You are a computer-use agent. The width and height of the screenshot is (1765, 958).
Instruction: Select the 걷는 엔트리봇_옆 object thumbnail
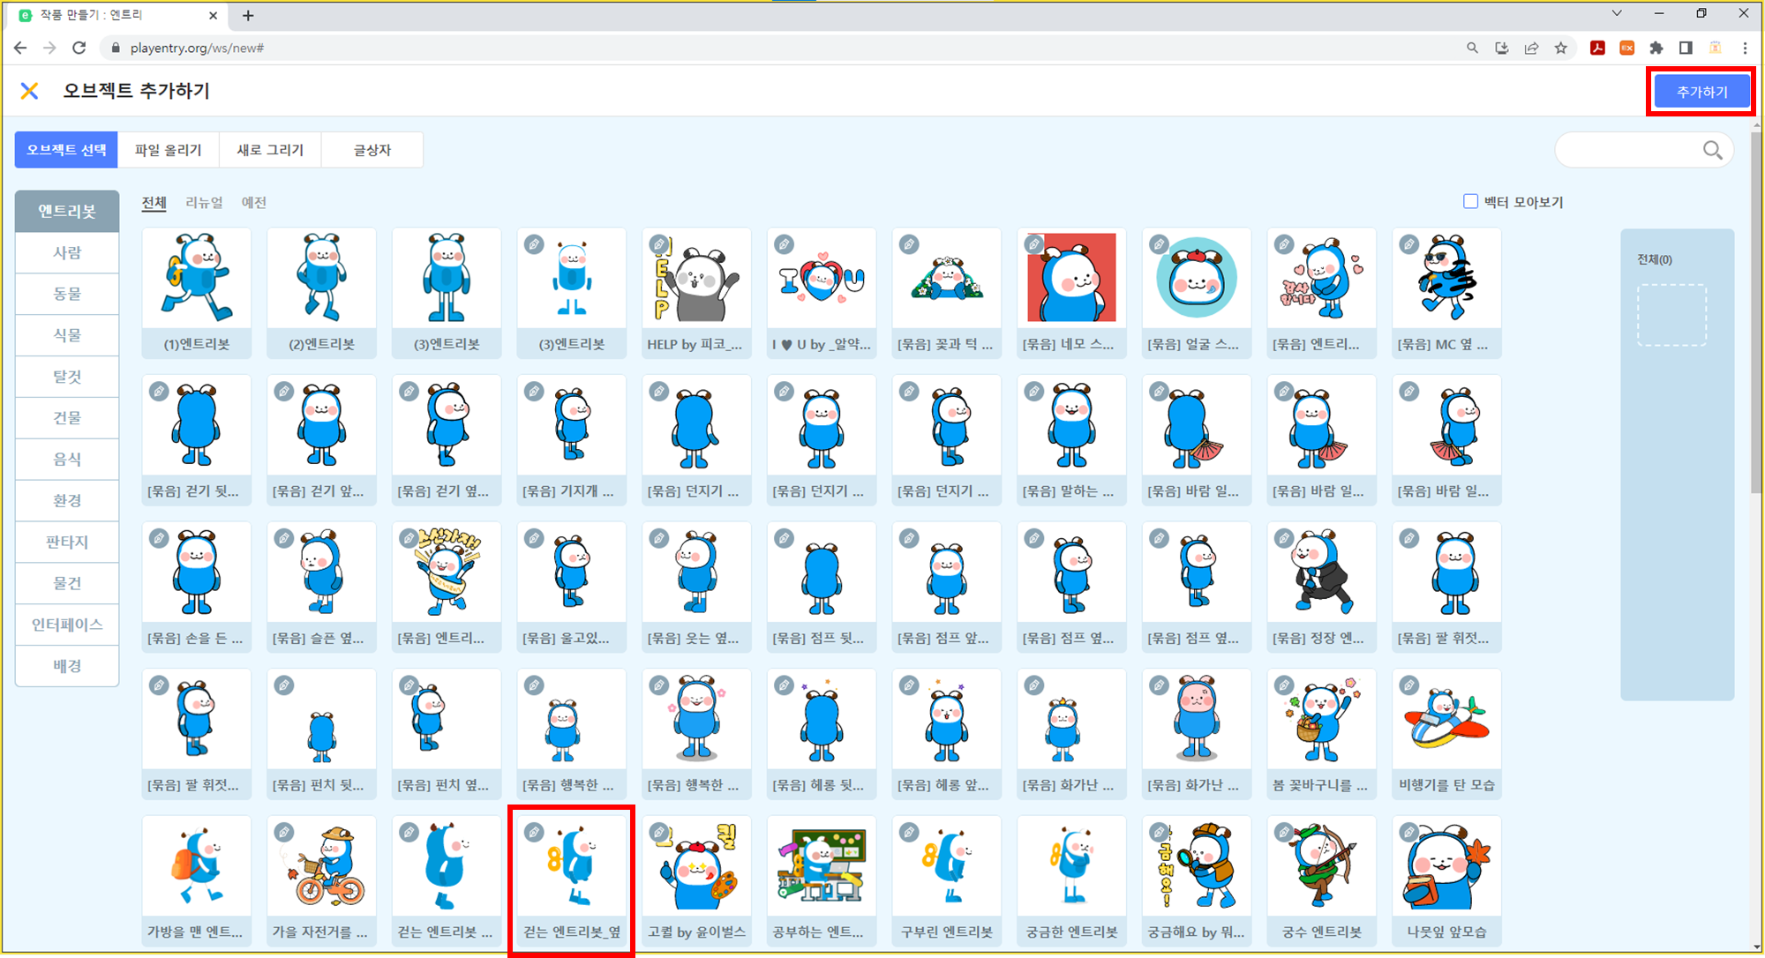click(x=572, y=869)
